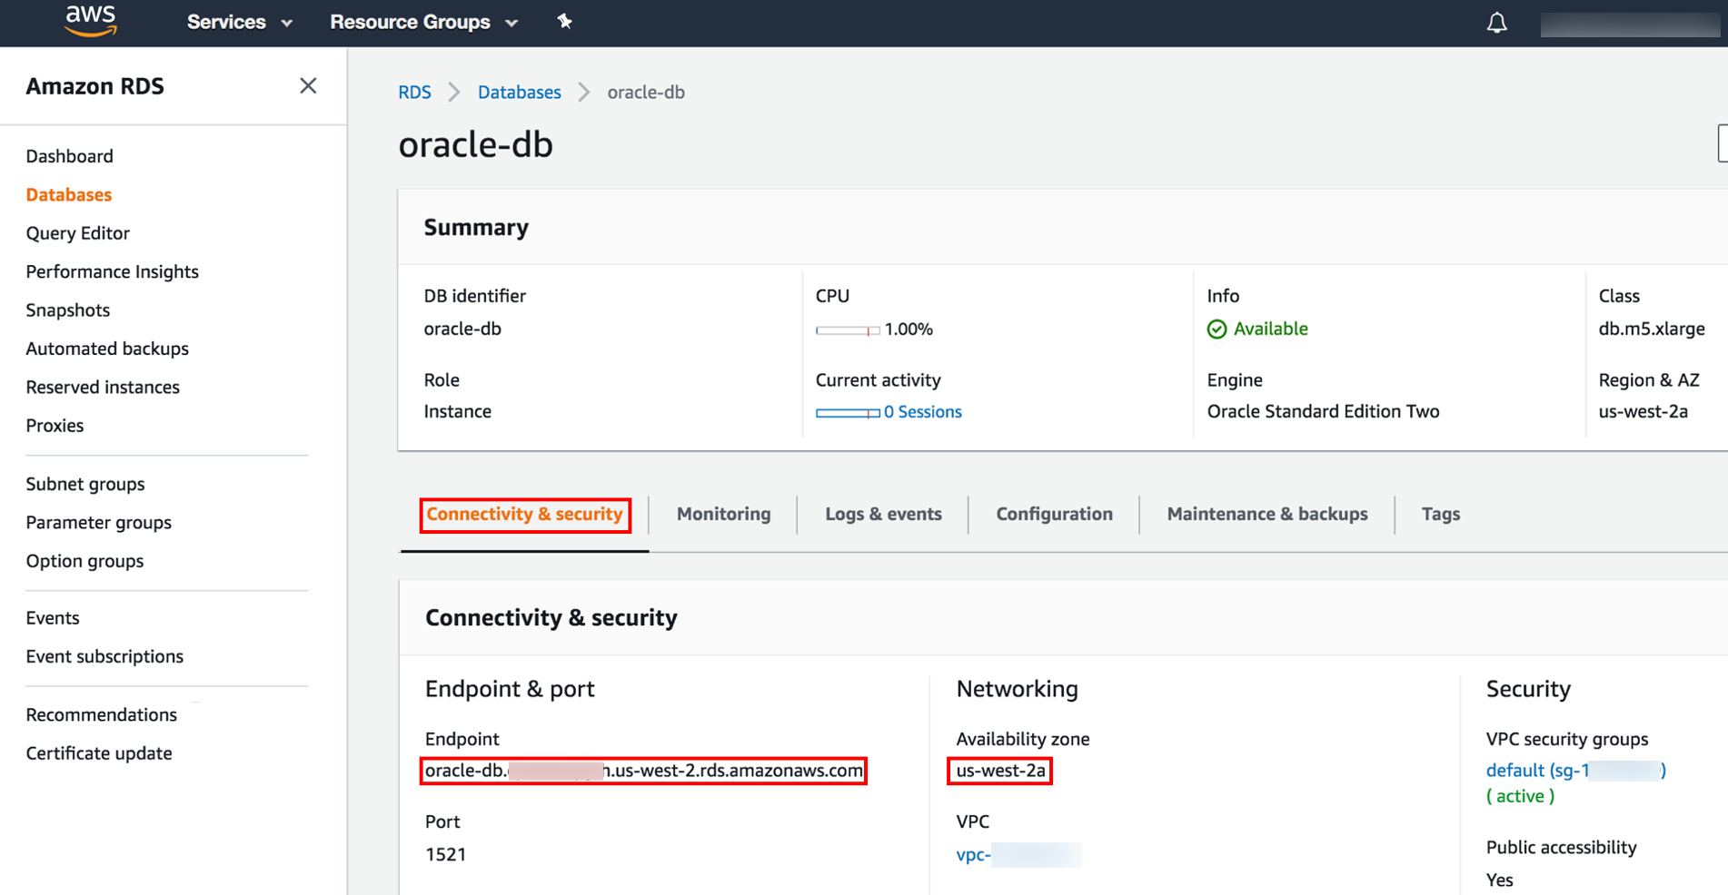Open Query Editor in the sidebar
Screen dimensions: 1728x895
(77, 233)
